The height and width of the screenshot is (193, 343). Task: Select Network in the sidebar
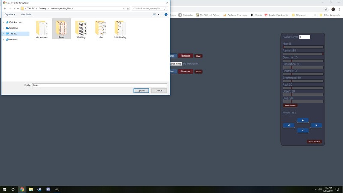pyautogui.click(x=13, y=39)
